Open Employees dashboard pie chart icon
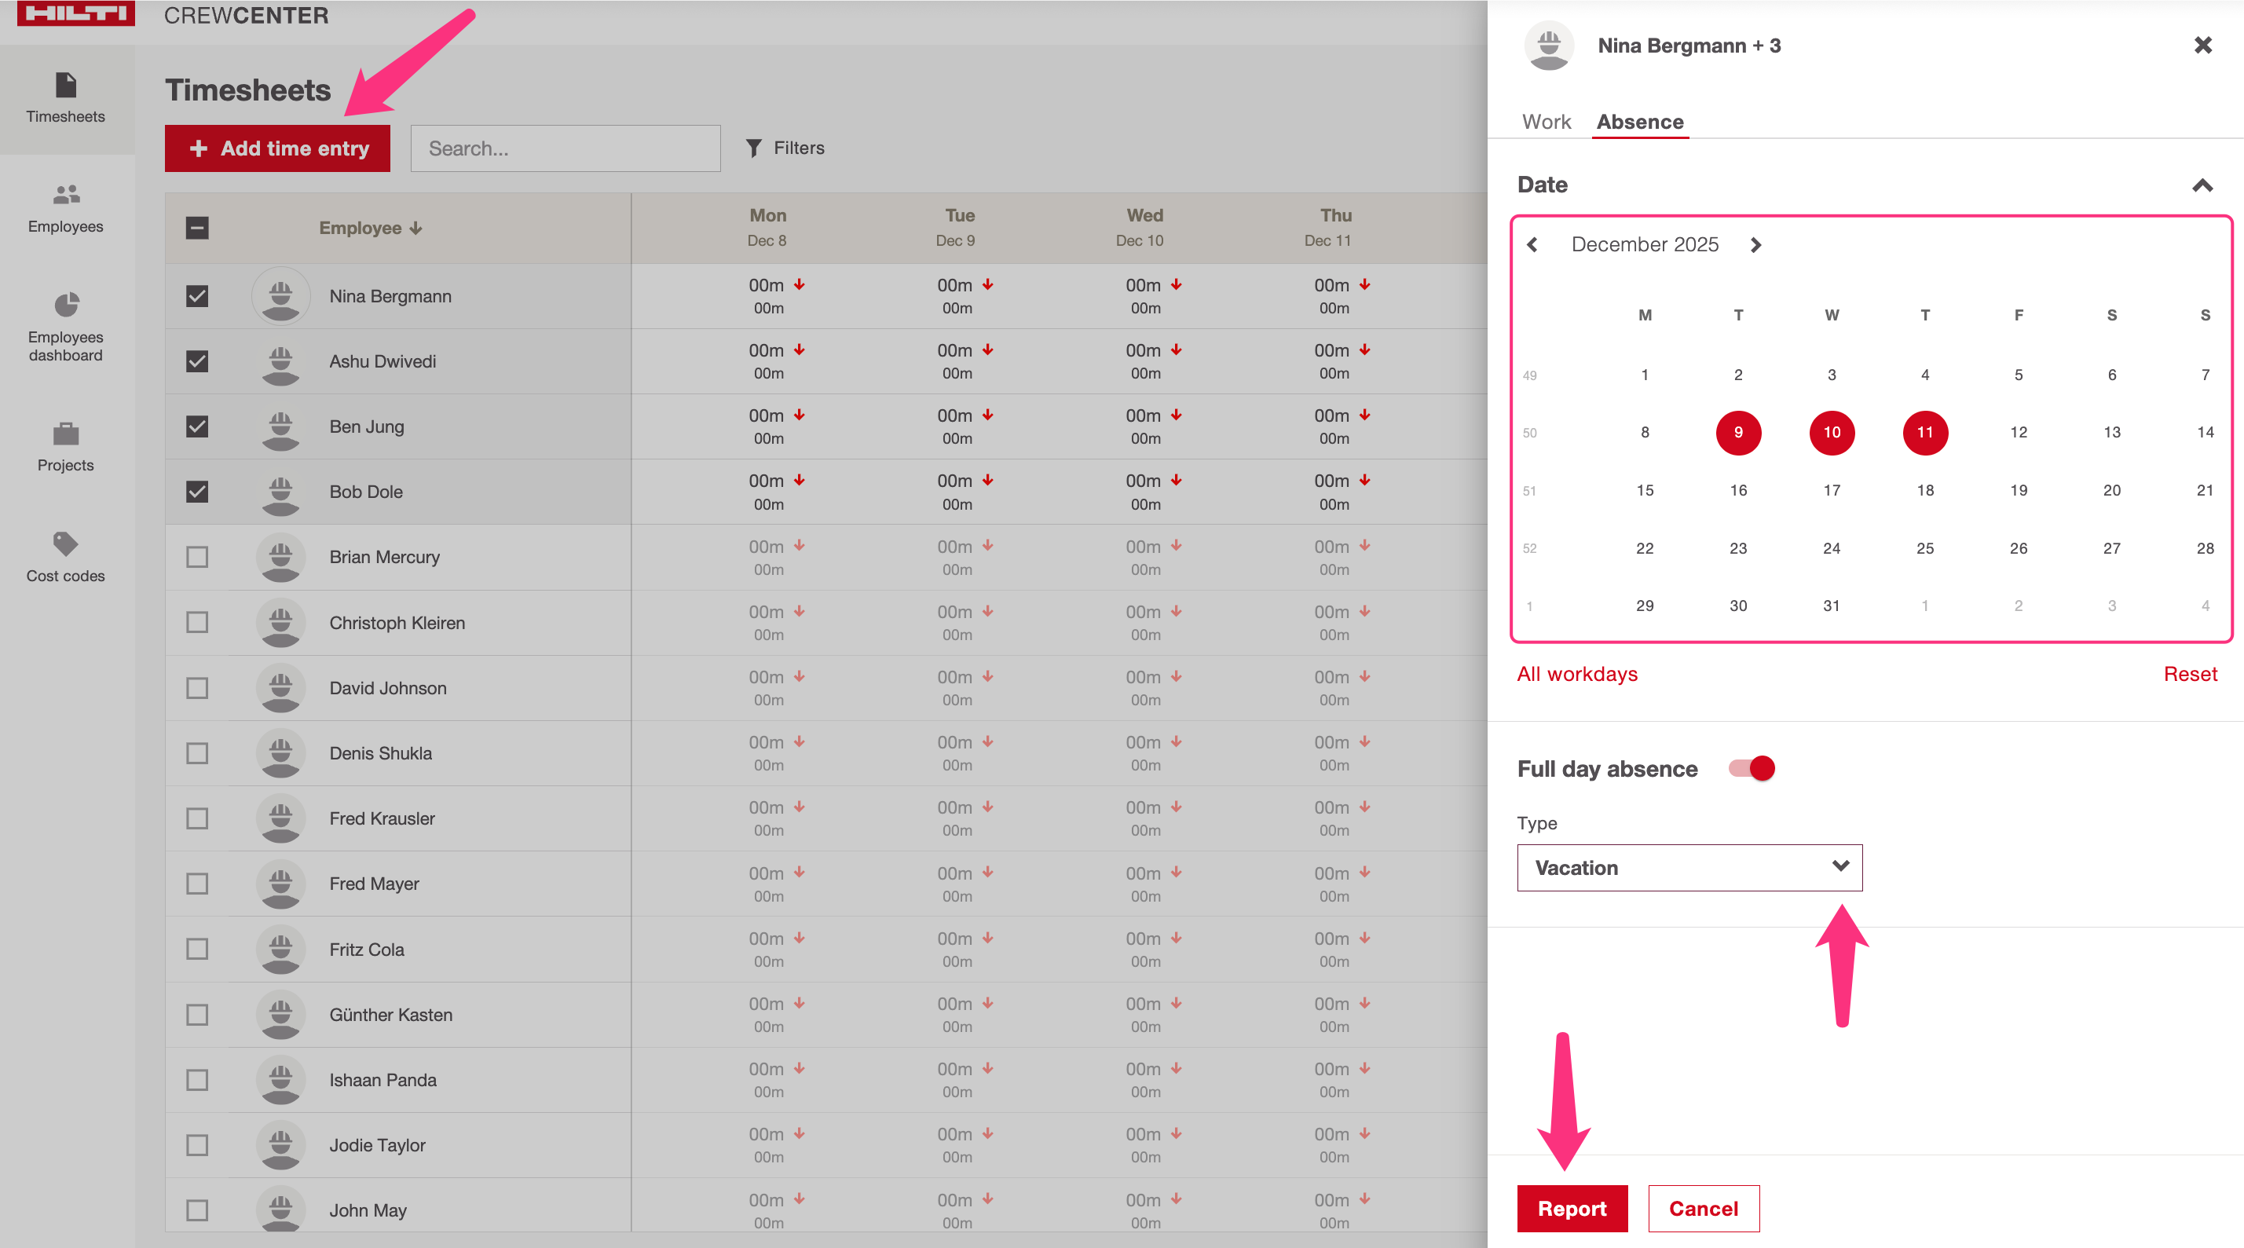2244x1248 pixels. coord(66,305)
